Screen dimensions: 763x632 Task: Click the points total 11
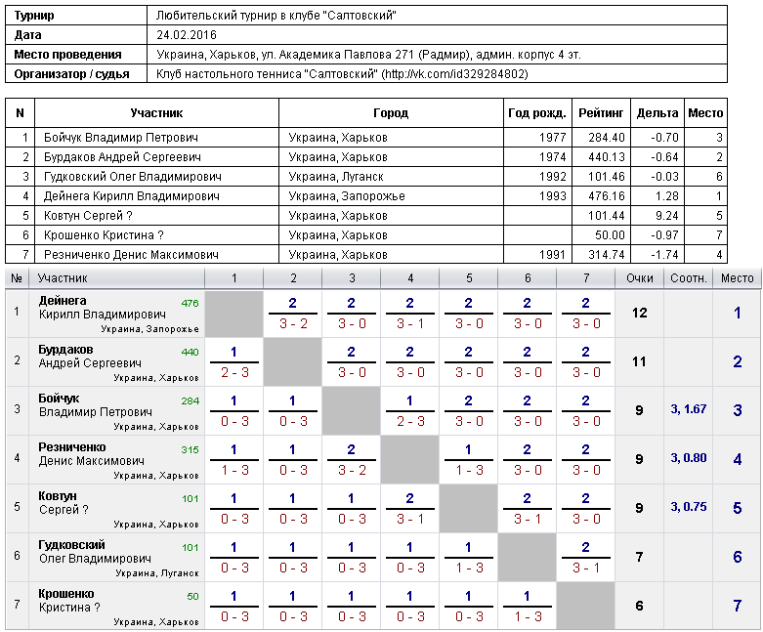pyautogui.click(x=639, y=361)
